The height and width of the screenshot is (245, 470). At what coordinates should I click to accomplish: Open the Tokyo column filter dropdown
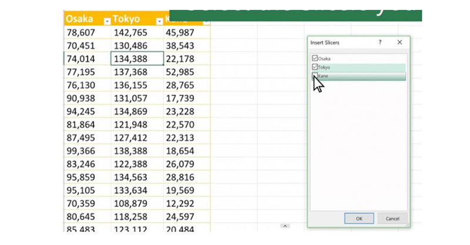point(159,21)
